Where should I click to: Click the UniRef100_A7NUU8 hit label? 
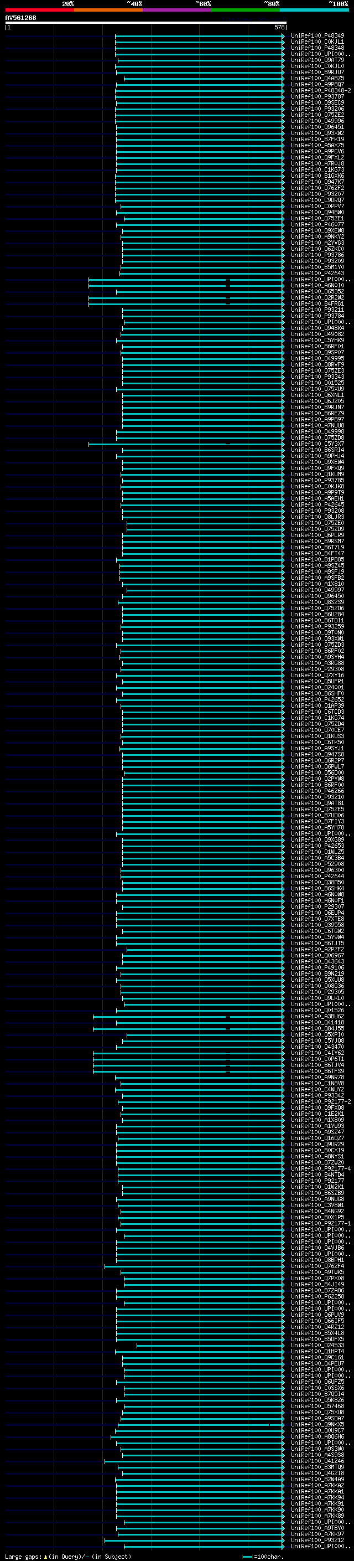point(317,425)
